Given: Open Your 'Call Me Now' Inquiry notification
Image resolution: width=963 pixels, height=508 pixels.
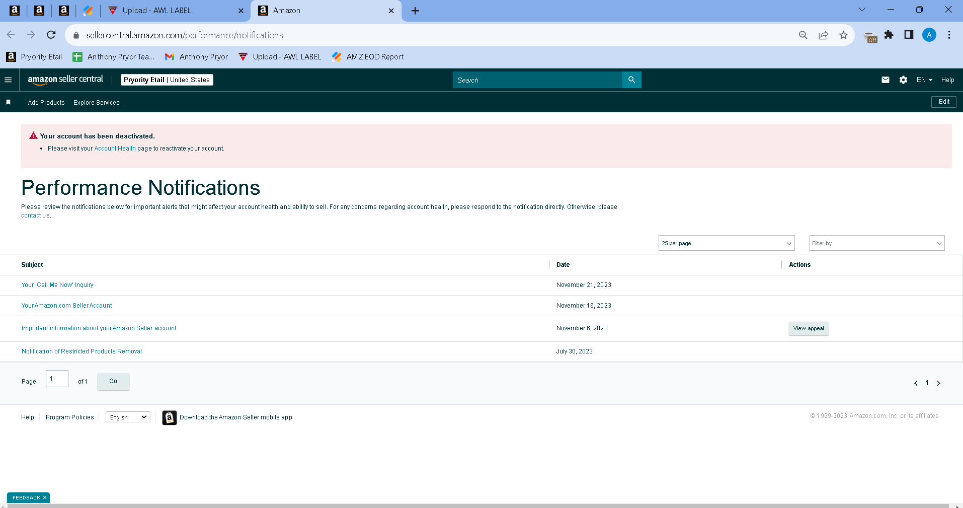Looking at the screenshot, I should click(57, 285).
